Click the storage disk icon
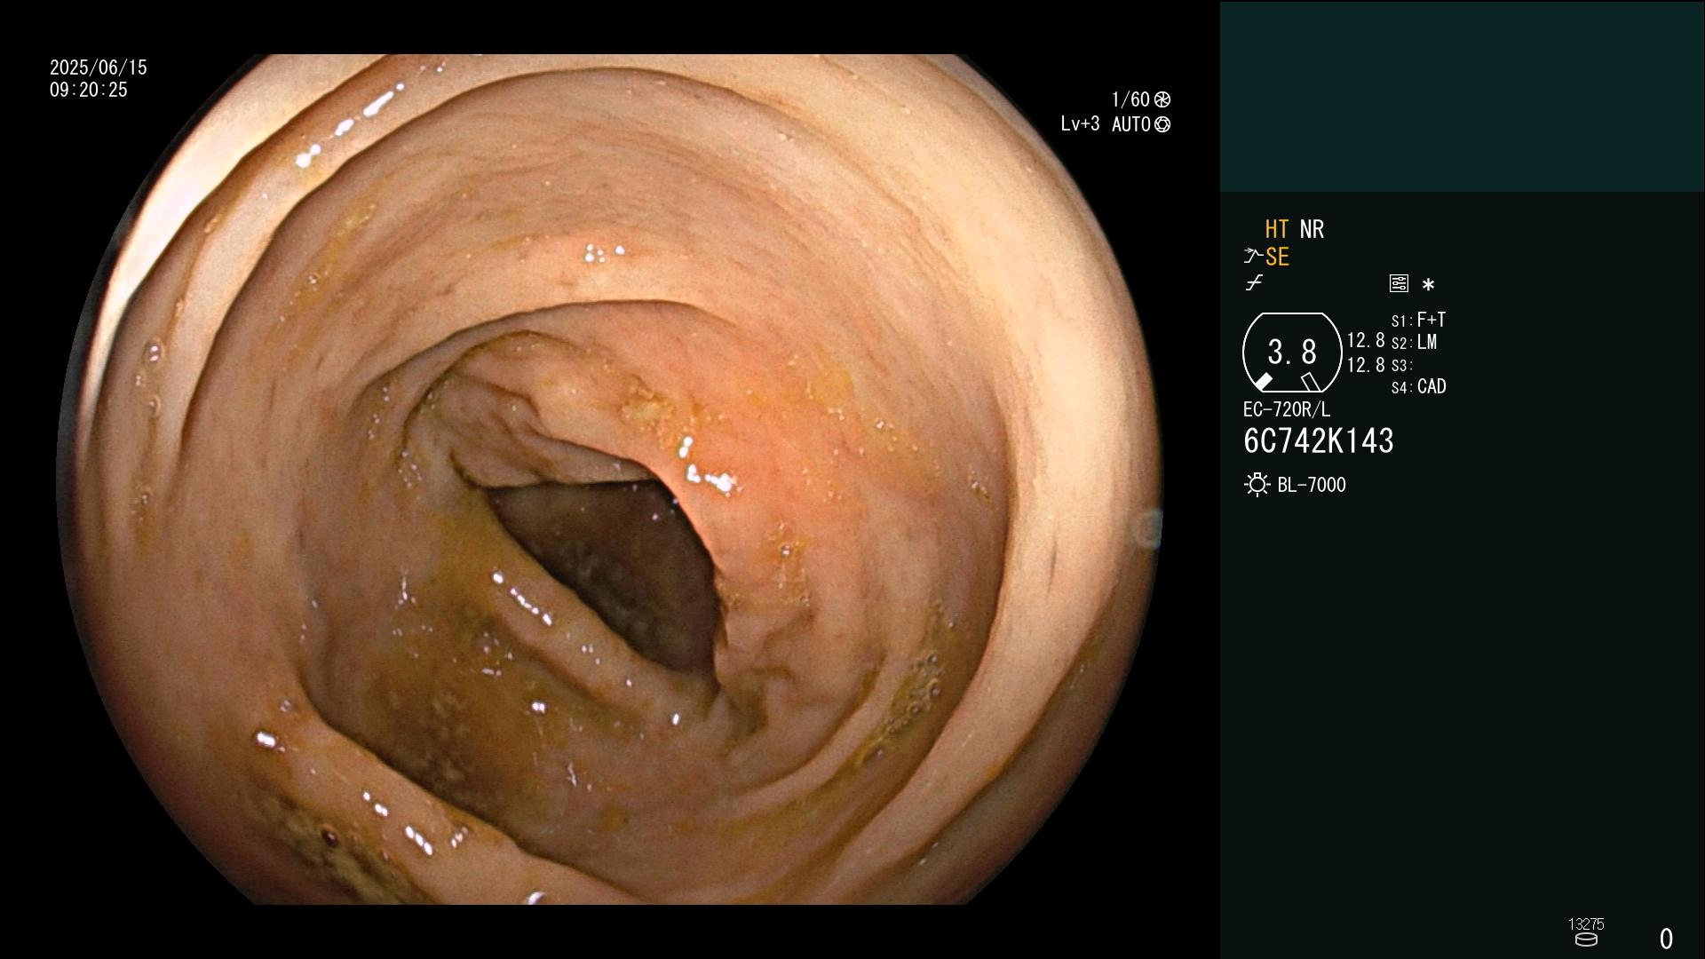The width and height of the screenshot is (1705, 959). [1586, 939]
